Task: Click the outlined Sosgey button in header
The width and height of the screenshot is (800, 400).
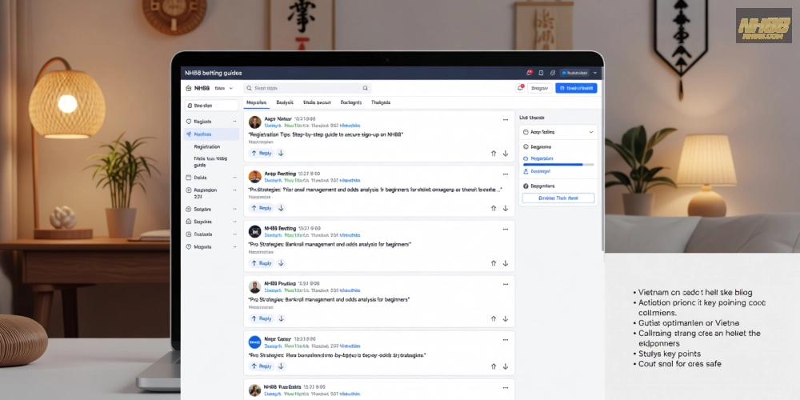Action: point(539,88)
